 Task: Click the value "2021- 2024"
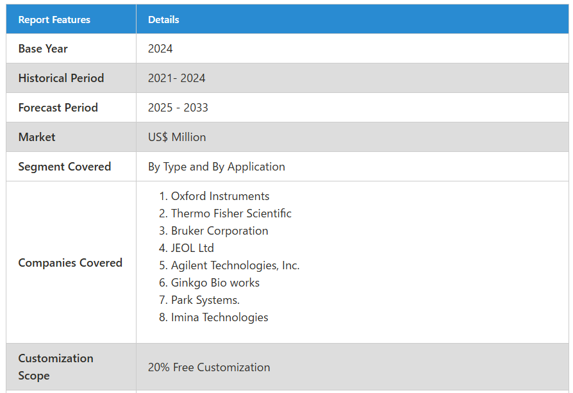[176, 78]
